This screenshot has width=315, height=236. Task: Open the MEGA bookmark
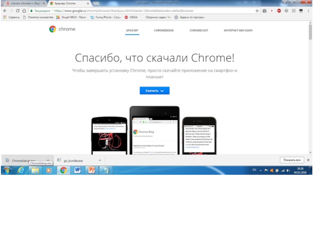[131, 17]
